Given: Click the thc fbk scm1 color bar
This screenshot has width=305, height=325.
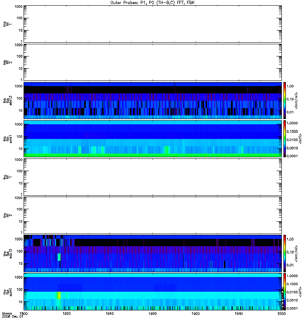Looking at the screenshot, I should click(x=285, y=292).
